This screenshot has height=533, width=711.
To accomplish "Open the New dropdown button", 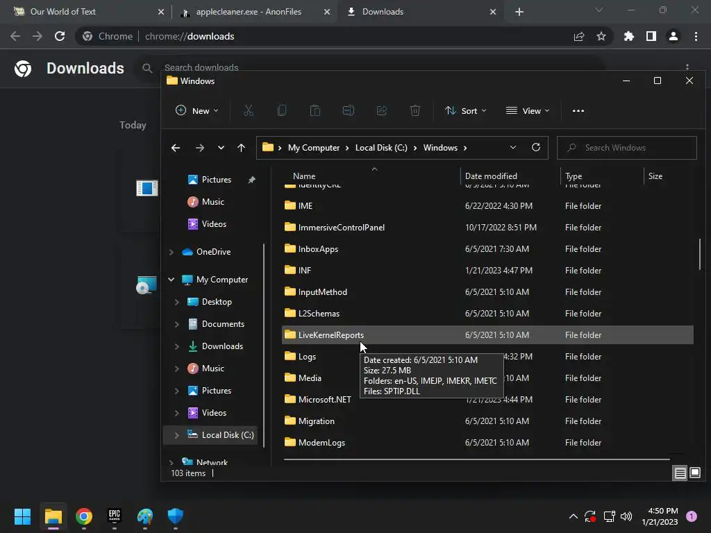I will (196, 110).
